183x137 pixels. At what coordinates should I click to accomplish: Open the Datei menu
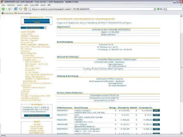click(x=3, y=5)
